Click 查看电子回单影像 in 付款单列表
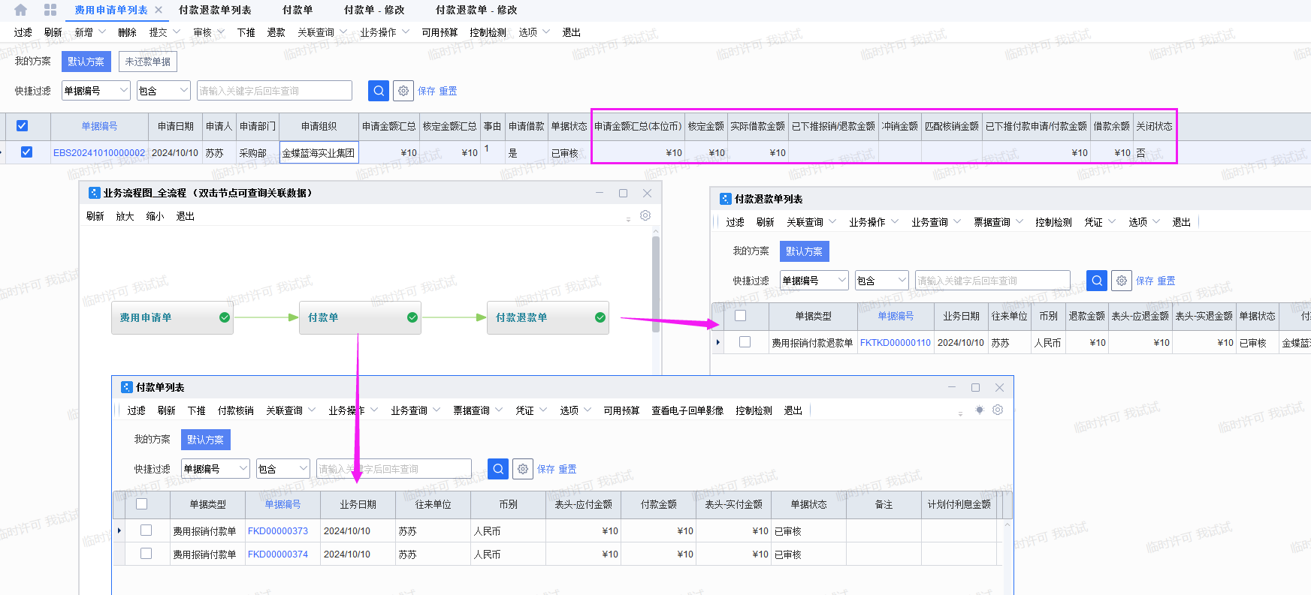 pos(687,410)
